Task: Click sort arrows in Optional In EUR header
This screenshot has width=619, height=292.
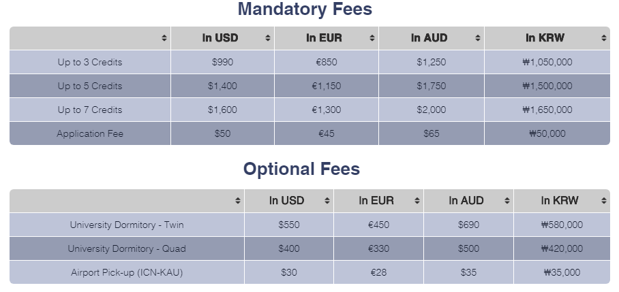Action: click(x=417, y=201)
